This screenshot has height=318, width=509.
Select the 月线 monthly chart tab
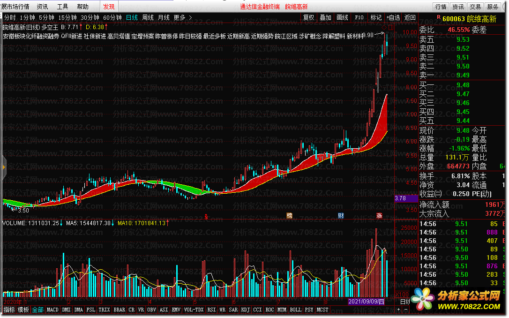coord(164,17)
